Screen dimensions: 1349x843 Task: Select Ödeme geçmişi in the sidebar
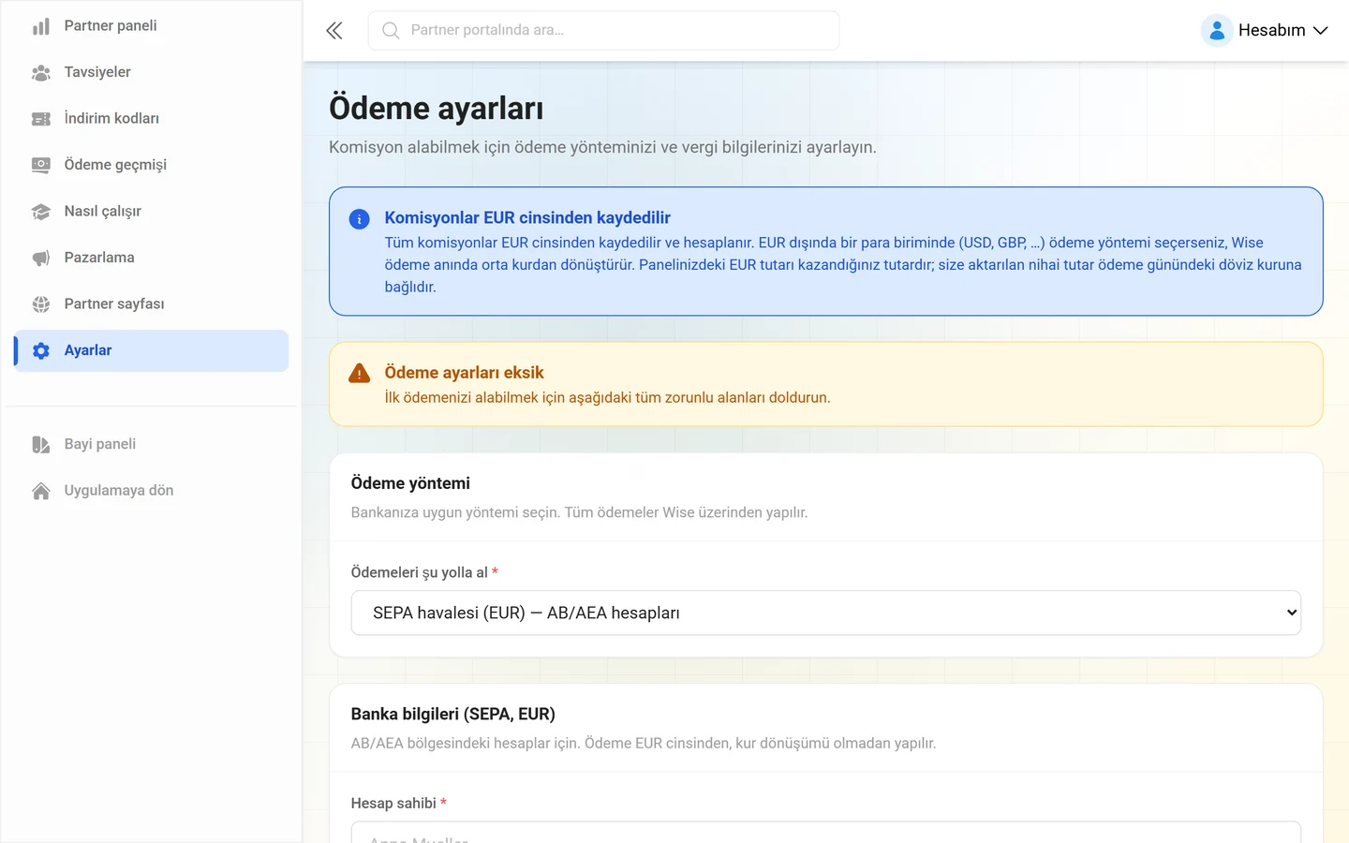(x=151, y=165)
